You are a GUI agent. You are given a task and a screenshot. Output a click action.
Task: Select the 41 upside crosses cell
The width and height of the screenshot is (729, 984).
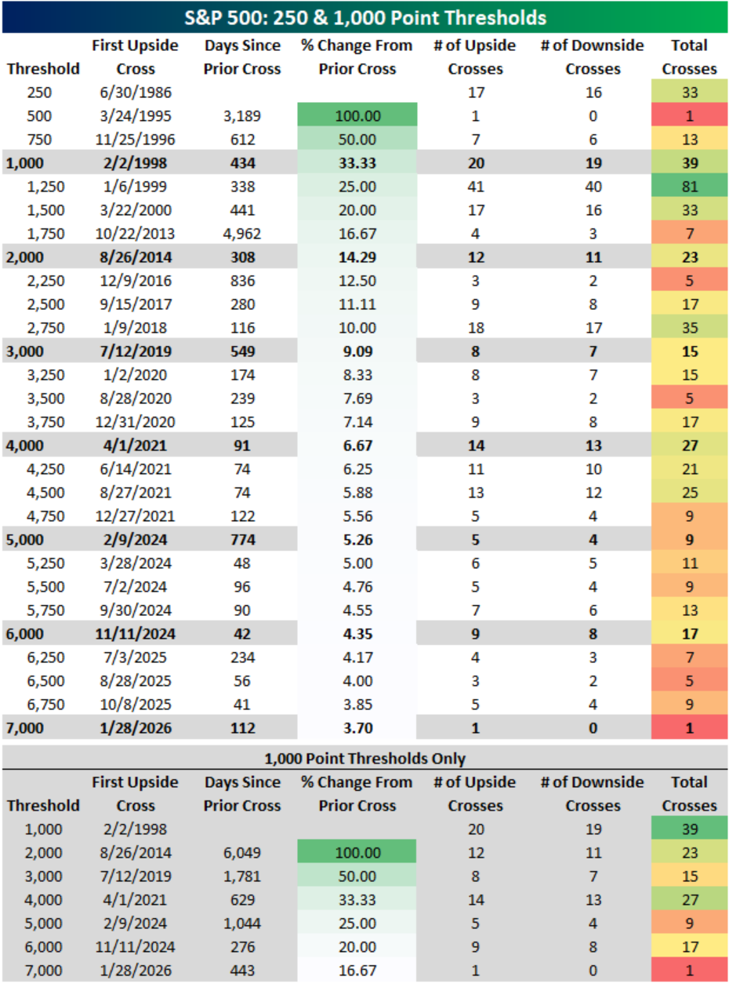click(474, 188)
